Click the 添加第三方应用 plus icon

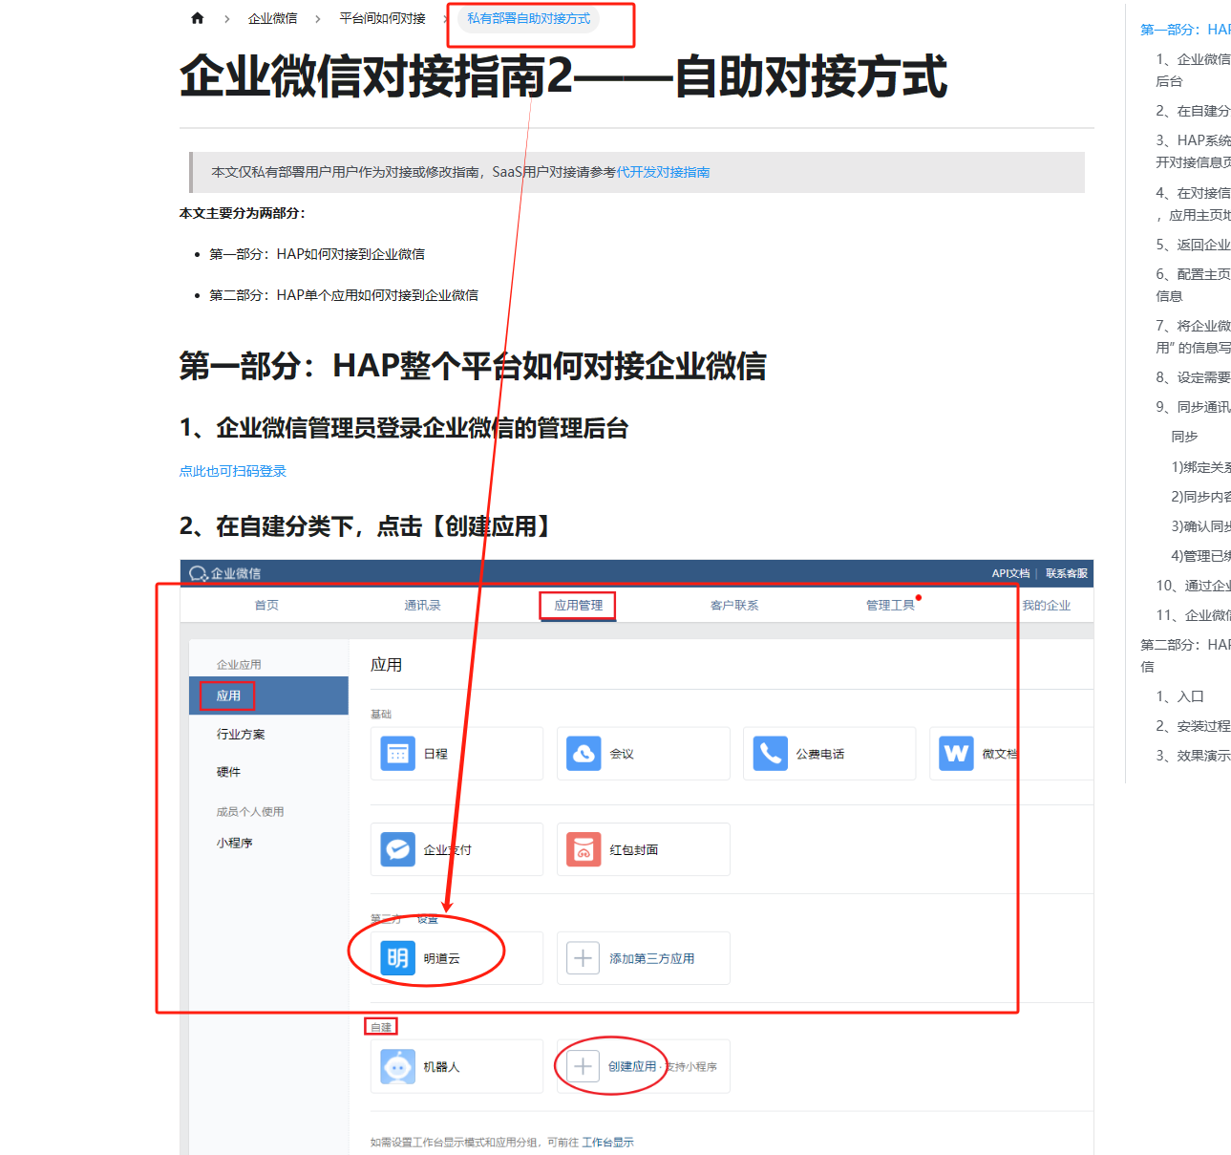tap(584, 957)
